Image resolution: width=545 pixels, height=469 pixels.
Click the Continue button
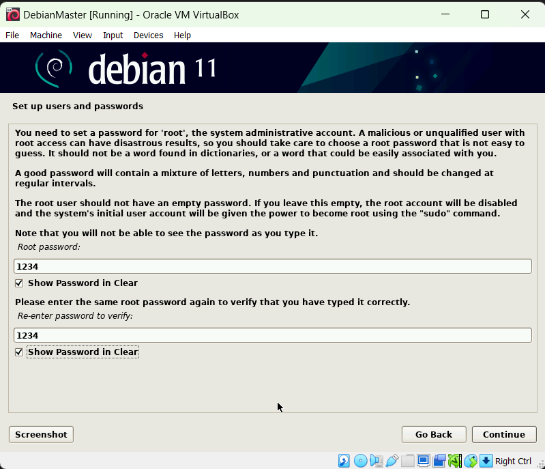pos(504,435)
